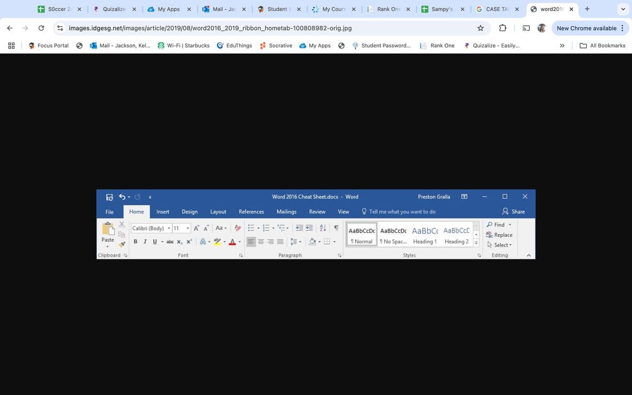Click the Cut scissors icon in Clipboard group
The image size is (632, 395).
click(x=122, y=224)
